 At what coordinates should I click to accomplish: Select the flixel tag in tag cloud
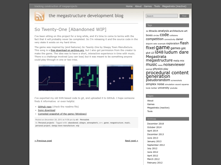150,48
